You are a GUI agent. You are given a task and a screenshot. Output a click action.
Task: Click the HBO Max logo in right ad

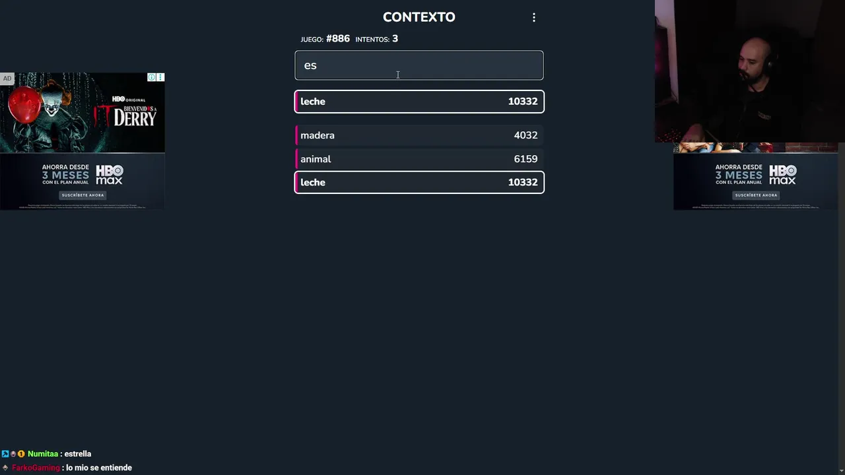click(x=782, y=175)
